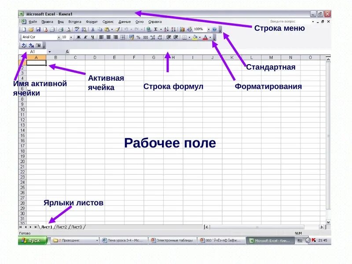
Task: Open the Файл menu
Action: pos(33,22)
